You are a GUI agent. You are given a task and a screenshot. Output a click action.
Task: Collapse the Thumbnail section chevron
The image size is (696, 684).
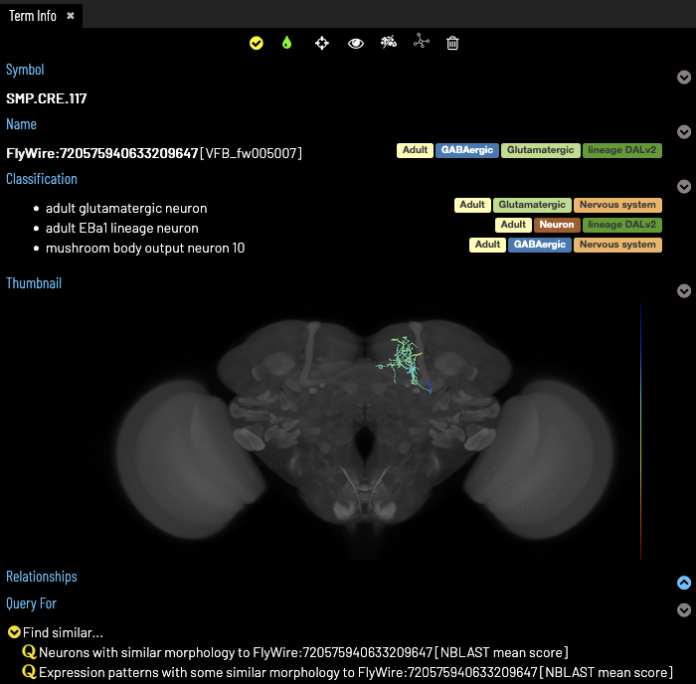[x=683, y=291]
